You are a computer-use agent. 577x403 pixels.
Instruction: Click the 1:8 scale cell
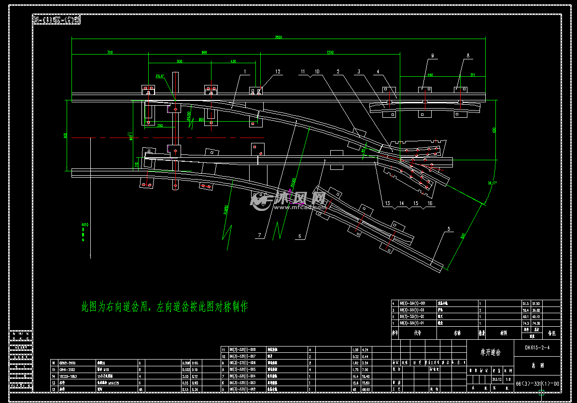[508, 379]
